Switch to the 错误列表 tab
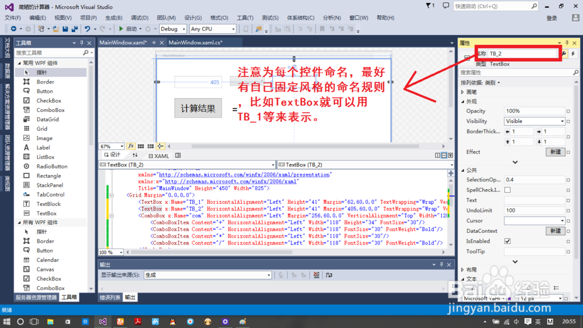The width and height of the screenshot is (583, 328). pyautogui.click(x=110, y=297)
